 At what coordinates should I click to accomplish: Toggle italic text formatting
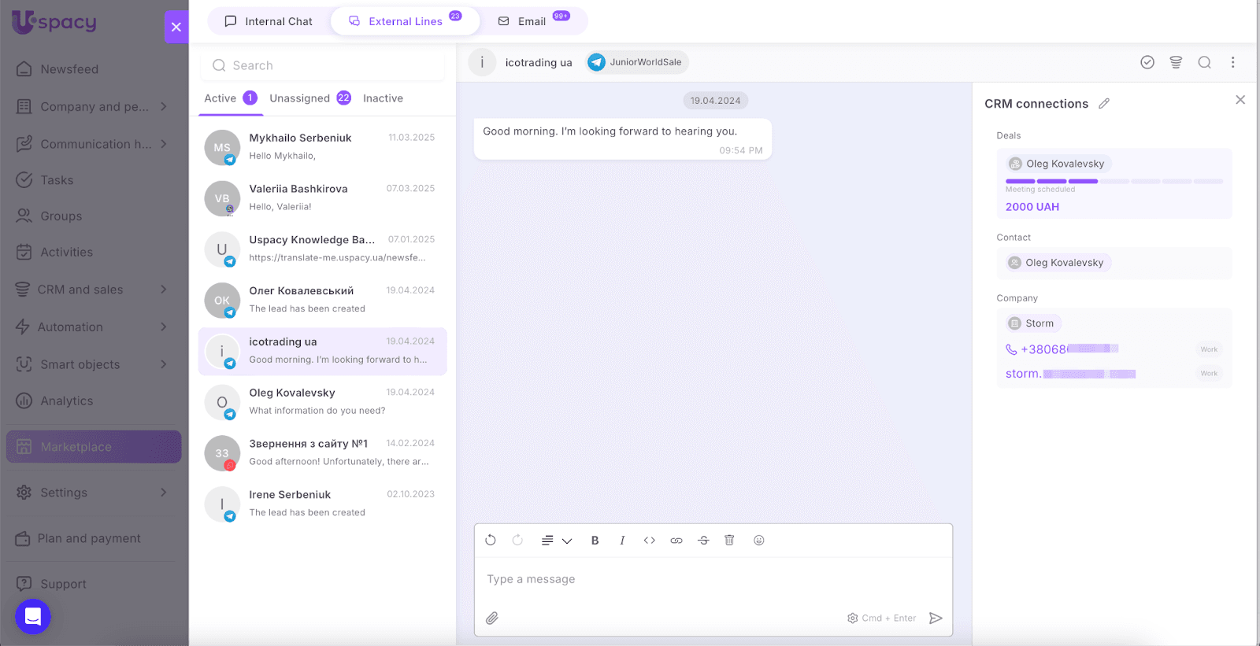point(622,541)
